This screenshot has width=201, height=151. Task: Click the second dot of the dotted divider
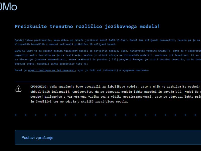pyautogui.click(x=26, y=115)
